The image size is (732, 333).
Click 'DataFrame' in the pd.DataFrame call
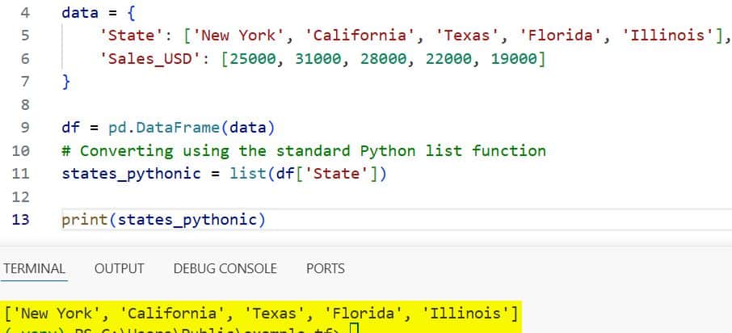[x=178, y=128]
